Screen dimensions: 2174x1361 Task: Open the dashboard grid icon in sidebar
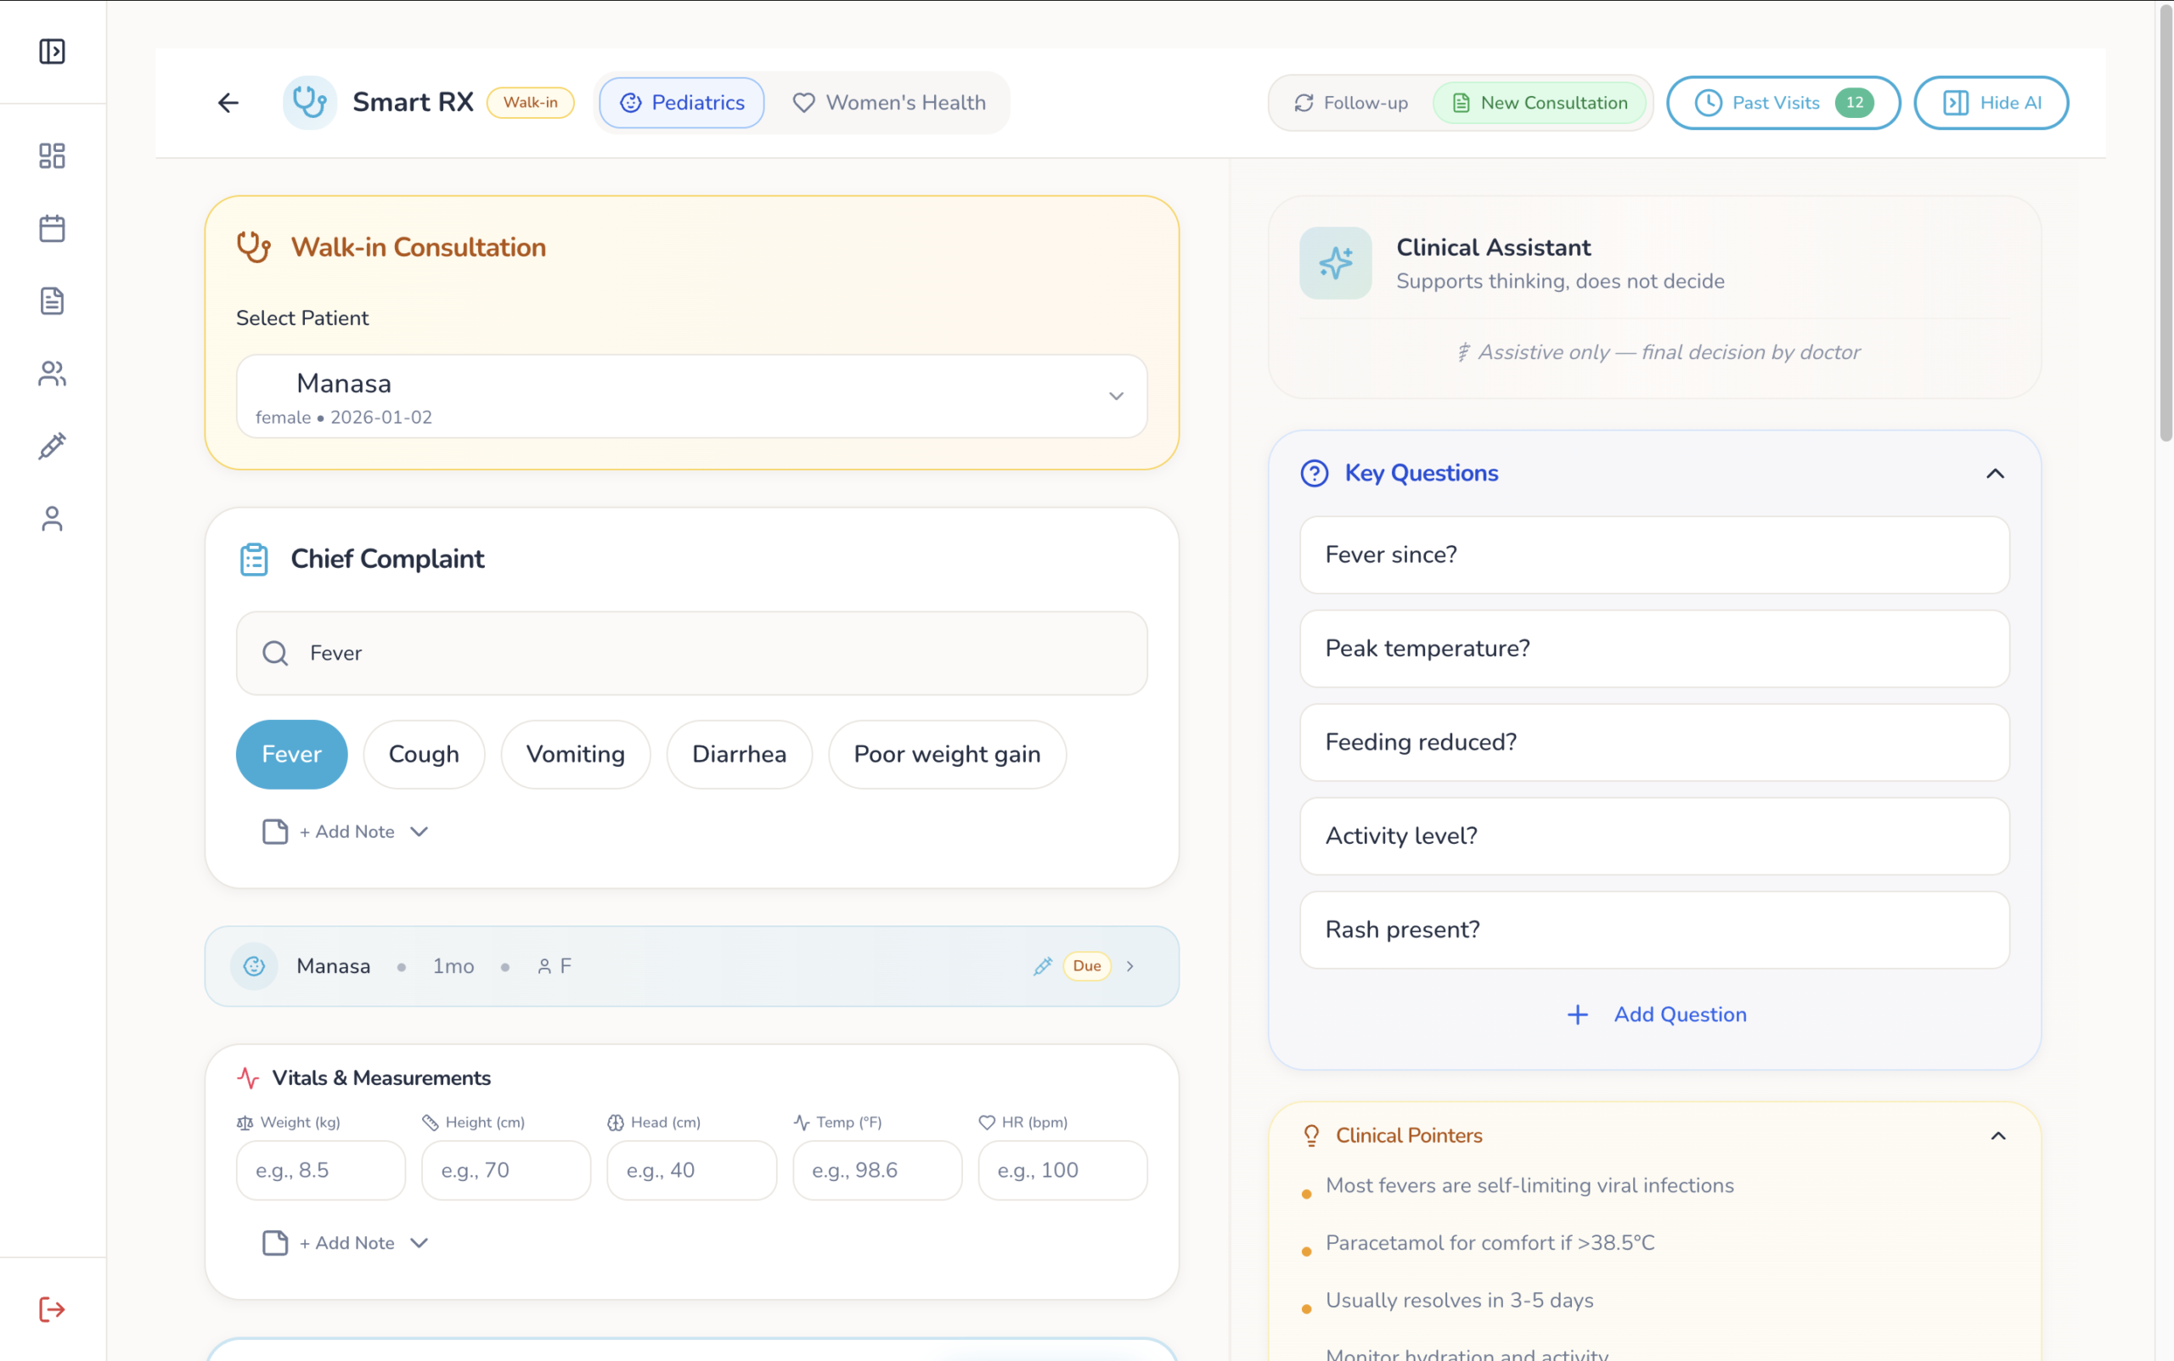(52, 155)
